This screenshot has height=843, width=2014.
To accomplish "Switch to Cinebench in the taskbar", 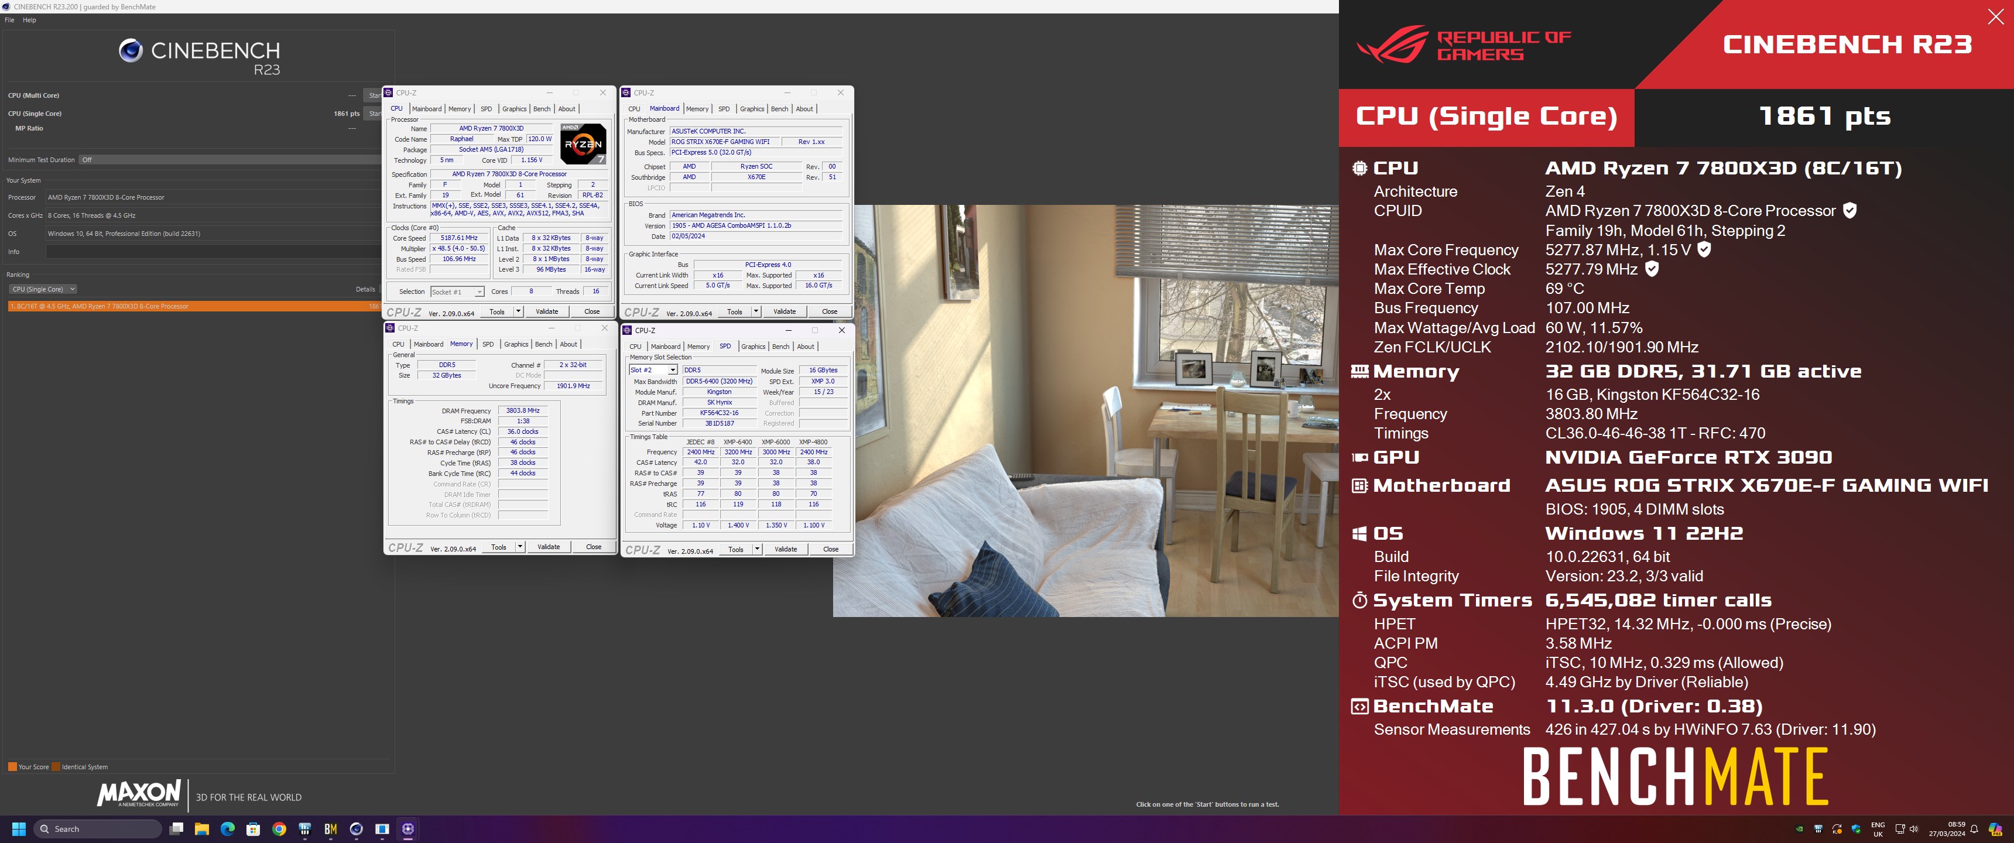I will click(x=357, y=829).
